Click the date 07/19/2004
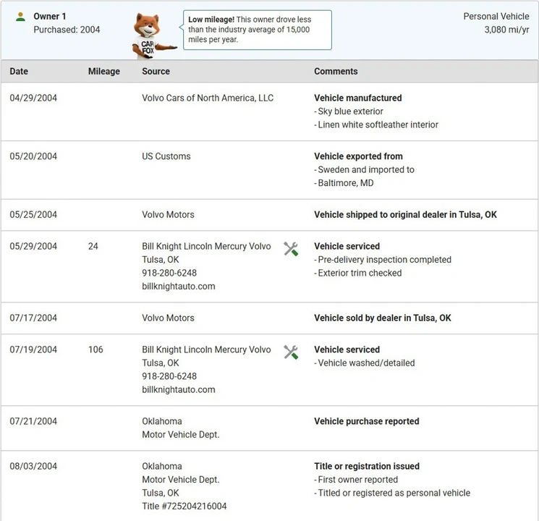Image resolution: width=539 pixels, height=521 pixels. [33, 350]
